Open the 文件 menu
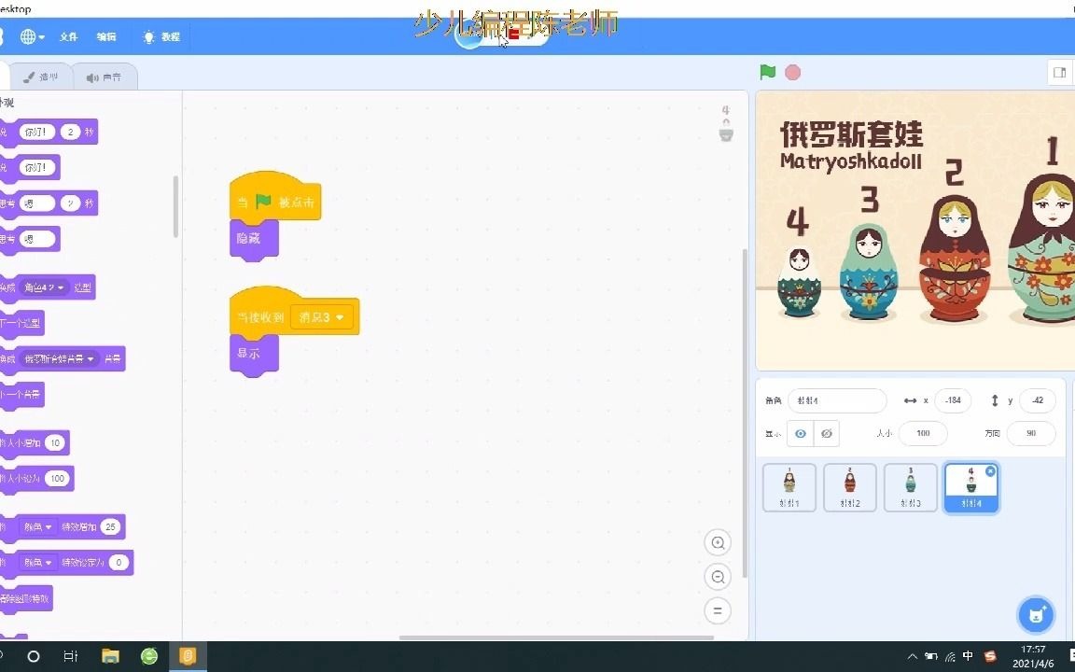 click(x=68, y=36)
